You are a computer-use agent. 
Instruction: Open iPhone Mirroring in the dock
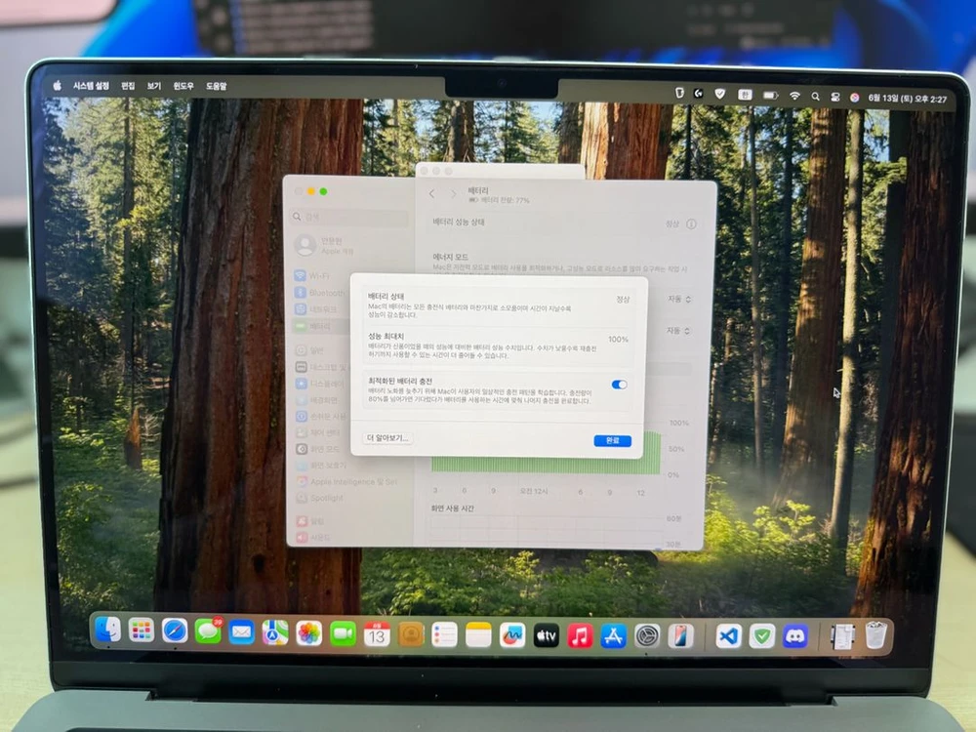(x=680, y=635)
